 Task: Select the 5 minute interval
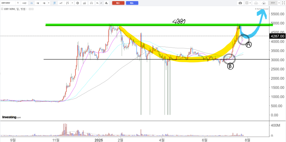(18, 3)
